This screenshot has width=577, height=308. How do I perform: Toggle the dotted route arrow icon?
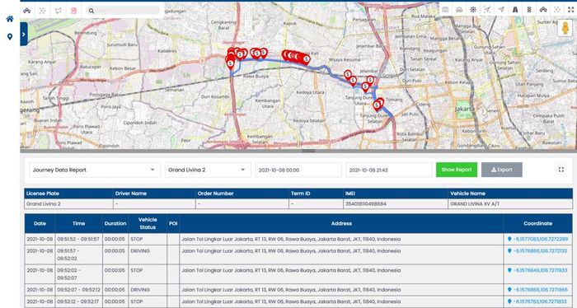(x=487, y=10)
